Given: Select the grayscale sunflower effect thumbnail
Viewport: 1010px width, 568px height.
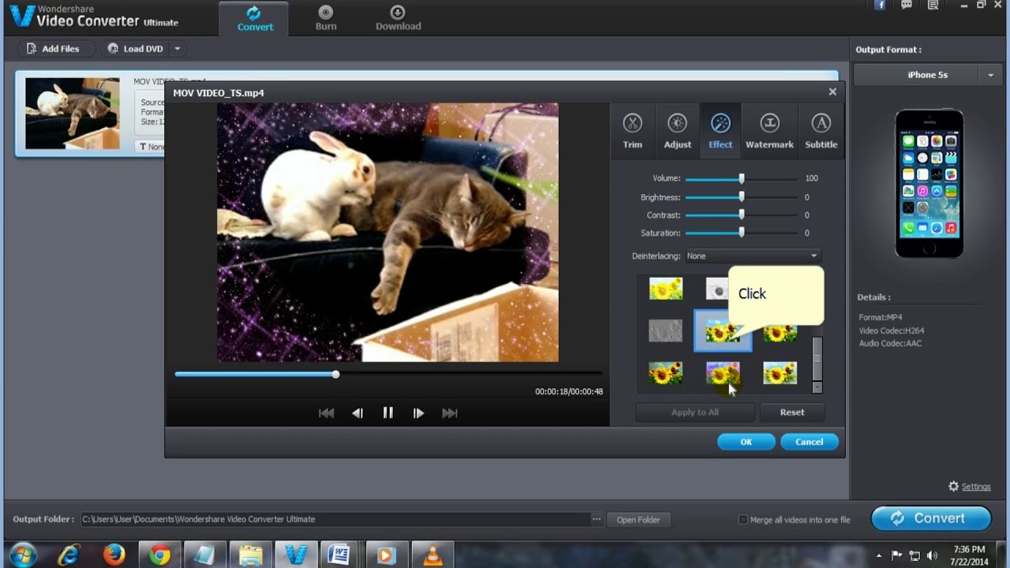Looking at the screenshot, I should [x=716, y=289].
